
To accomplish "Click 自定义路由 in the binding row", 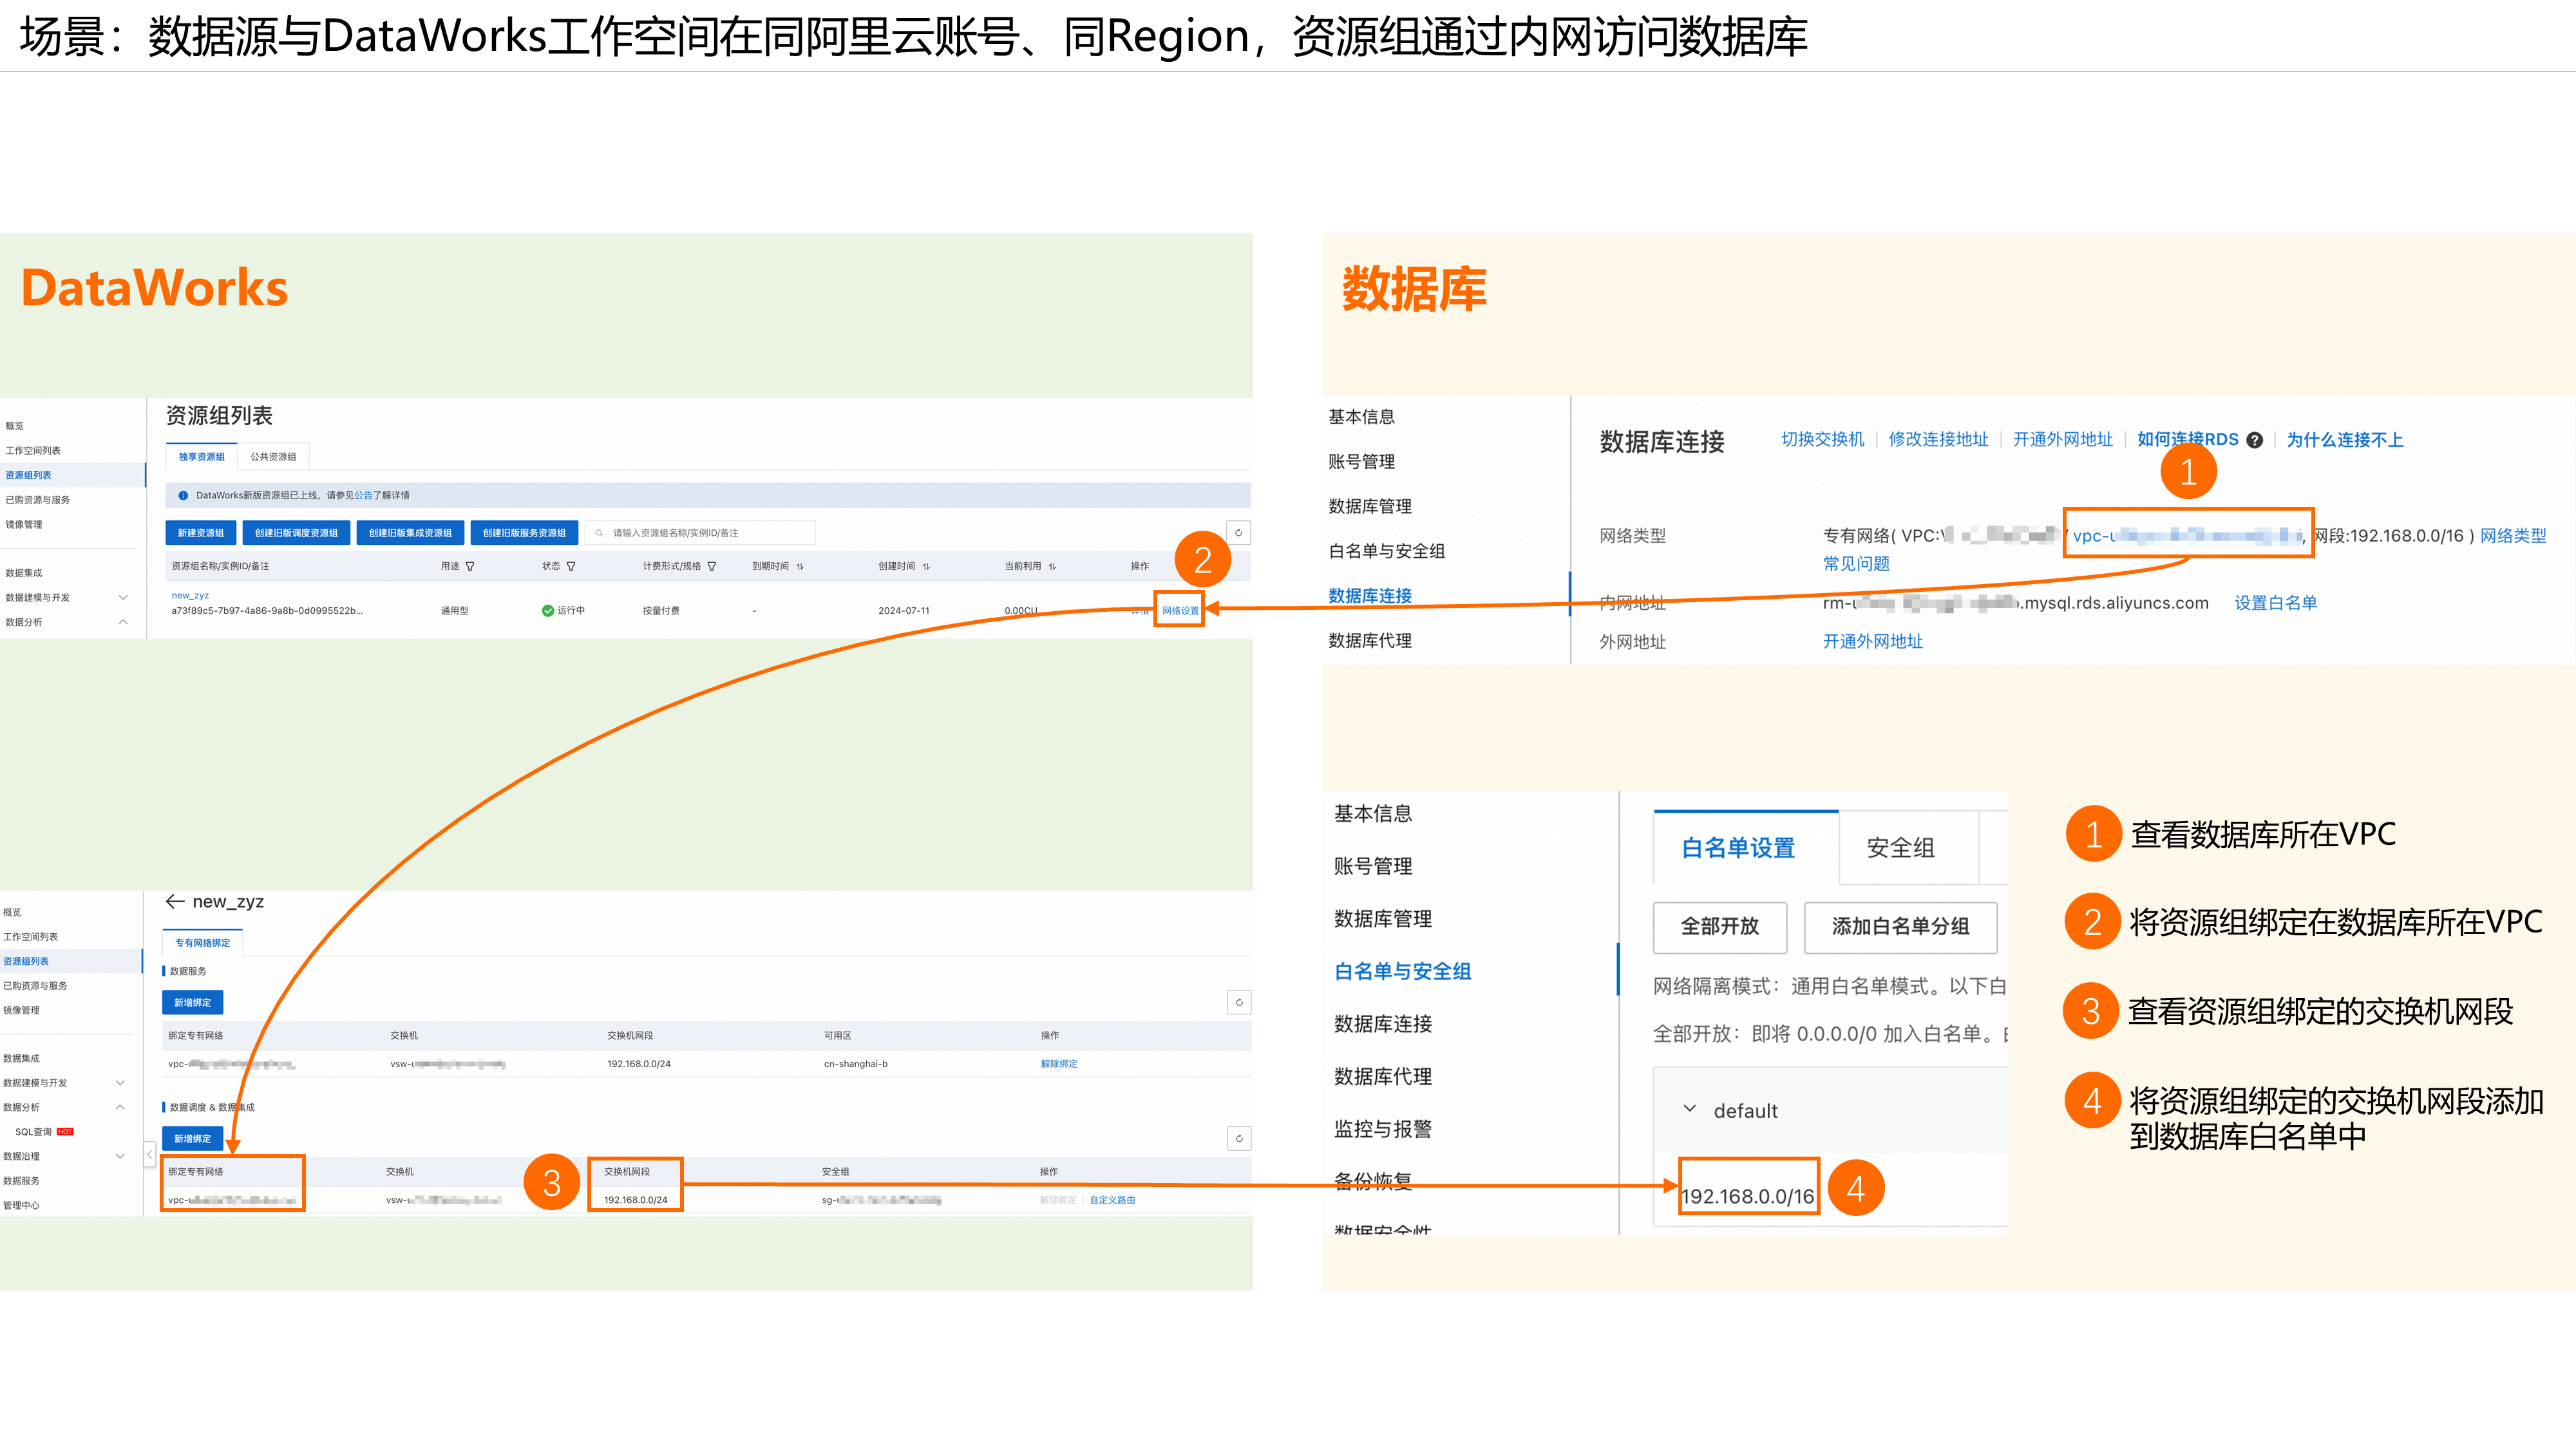I will [x=1112, y=1199].
